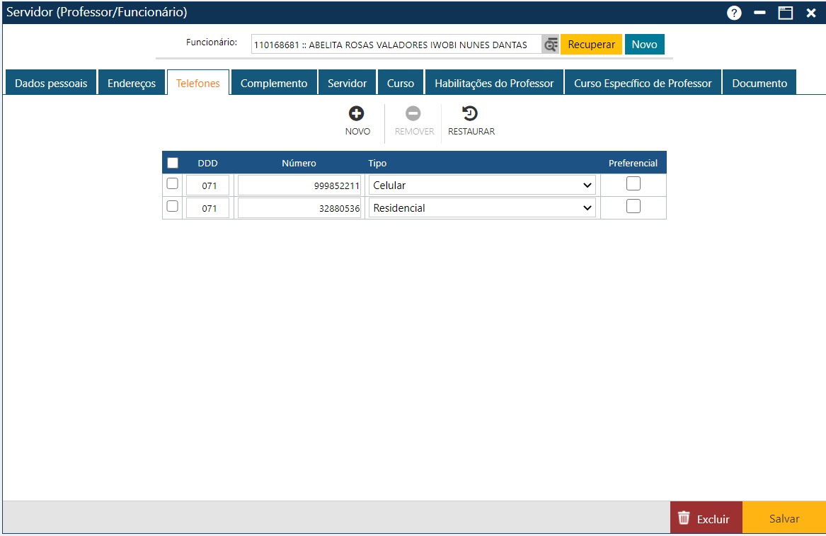Click the search icon beside Funcionário field
This screenshot has width=826, height=536.
(551, 45)
